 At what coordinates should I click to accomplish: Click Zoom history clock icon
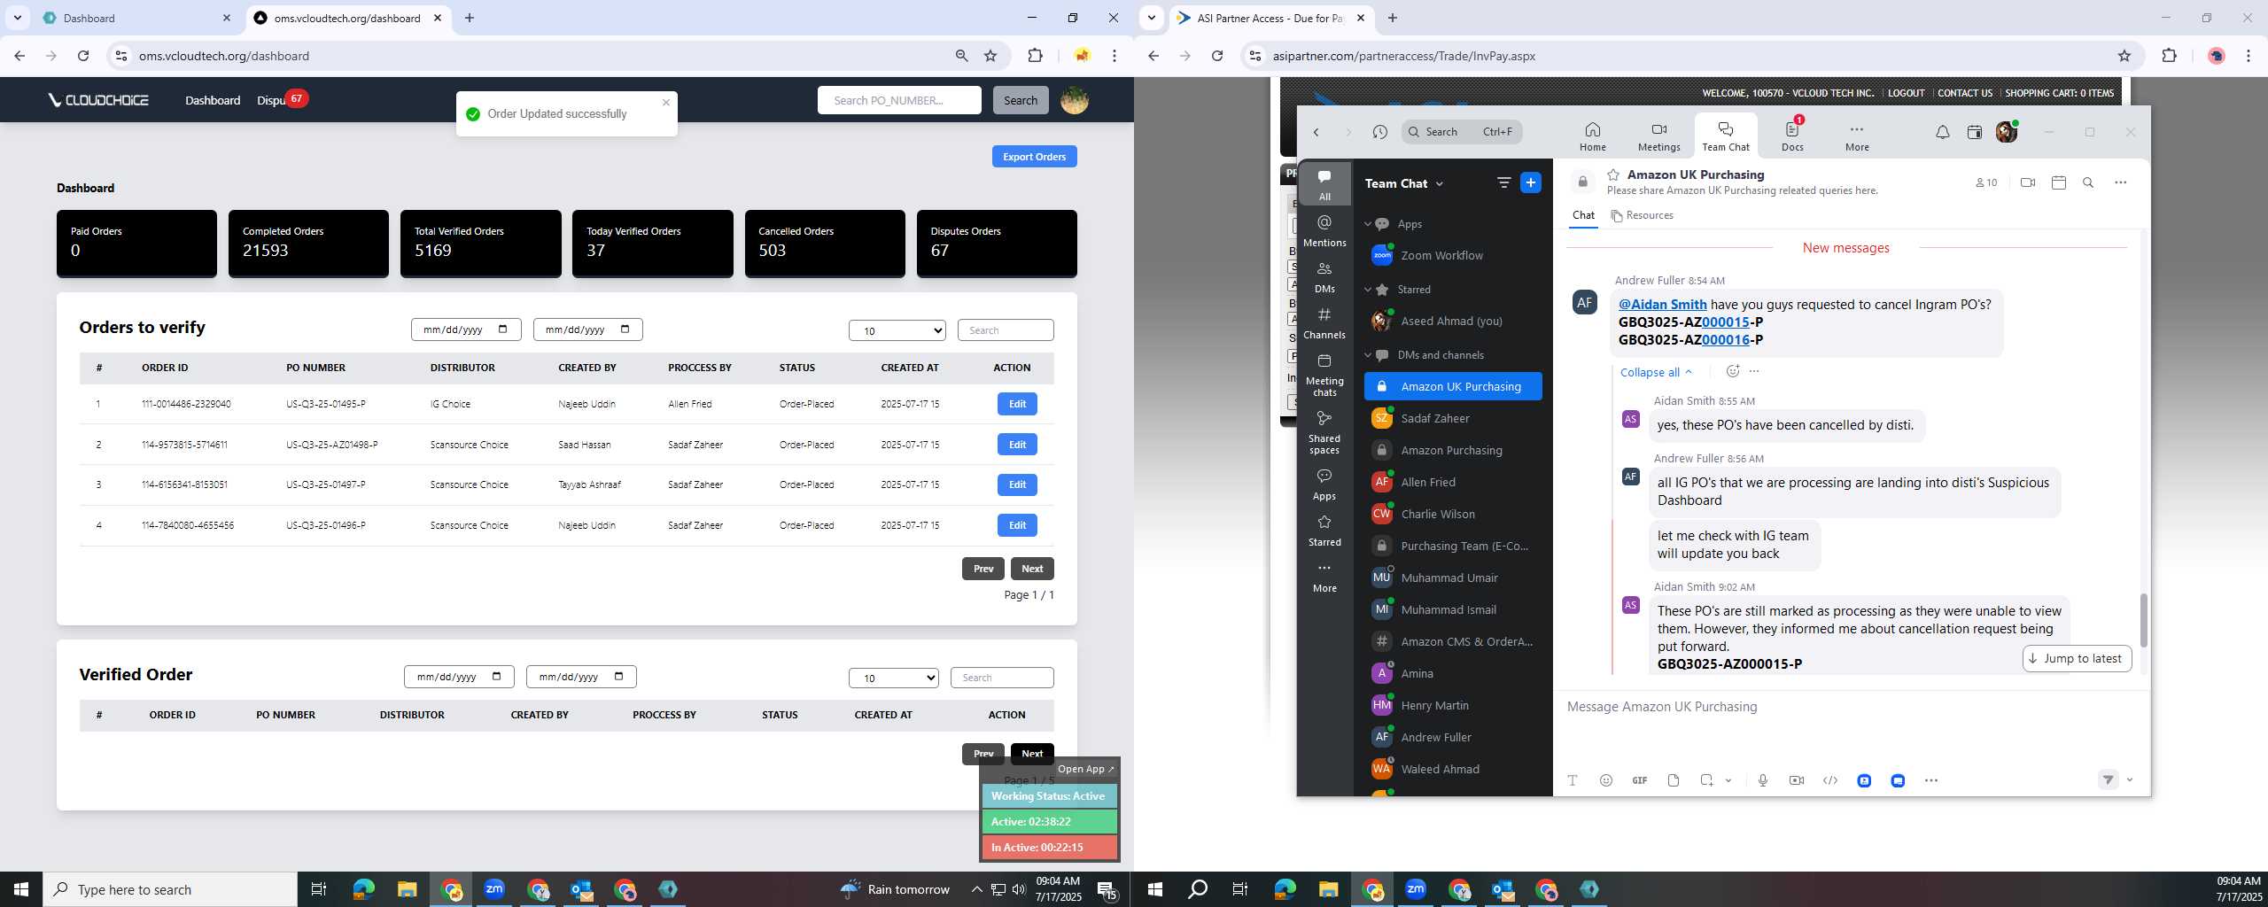(1379, 132)
